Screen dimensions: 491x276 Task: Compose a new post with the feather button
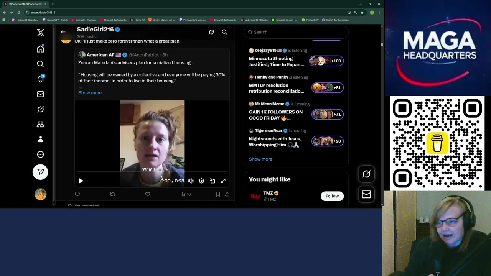[x=40, y=172]
